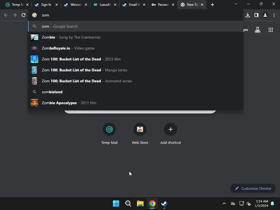Open Windows Start menu
Image resolution: width=280 pixels, height=210 pixels.
116,203
